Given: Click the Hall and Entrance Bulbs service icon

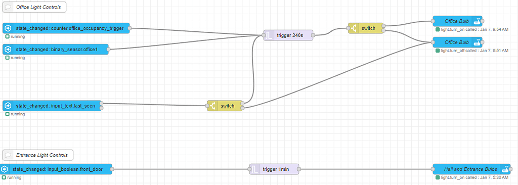Looking at the screenshot, I should pyautogui.click(x=504, y=169).
